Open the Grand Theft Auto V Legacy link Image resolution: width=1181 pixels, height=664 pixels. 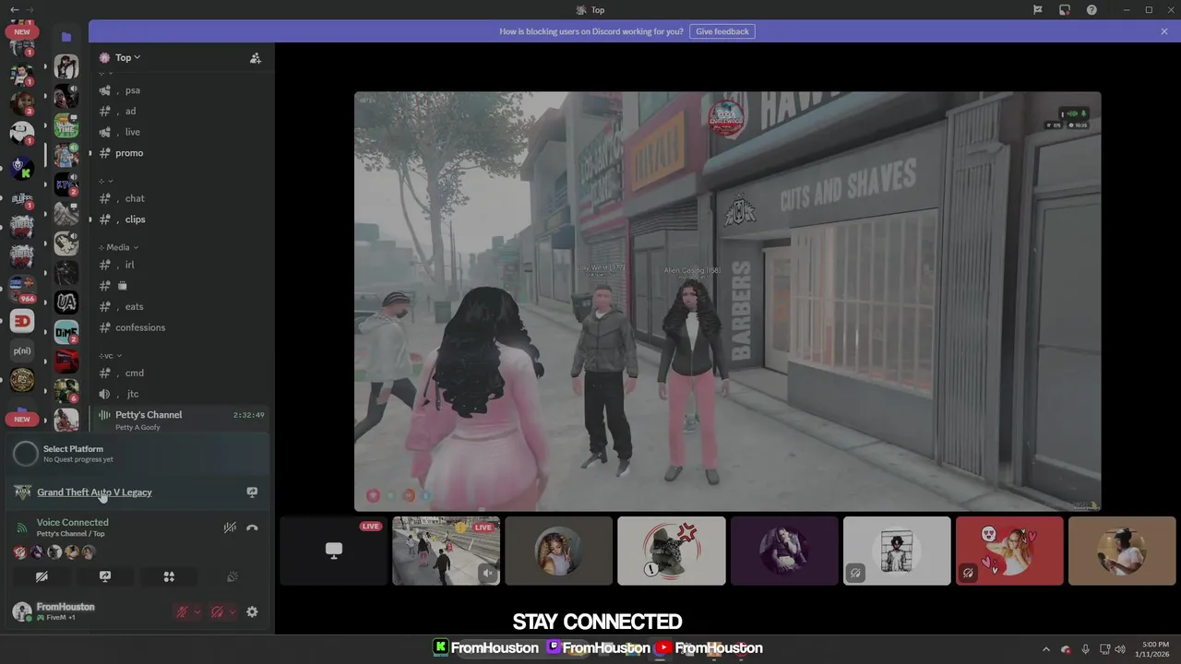pyautogui.click(x=94, y=492)
